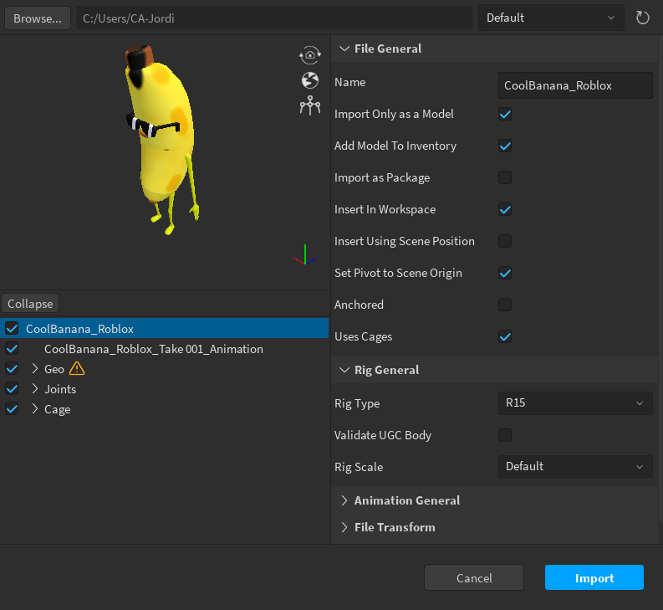Click the Validate UGC Body label

(383, 435)
